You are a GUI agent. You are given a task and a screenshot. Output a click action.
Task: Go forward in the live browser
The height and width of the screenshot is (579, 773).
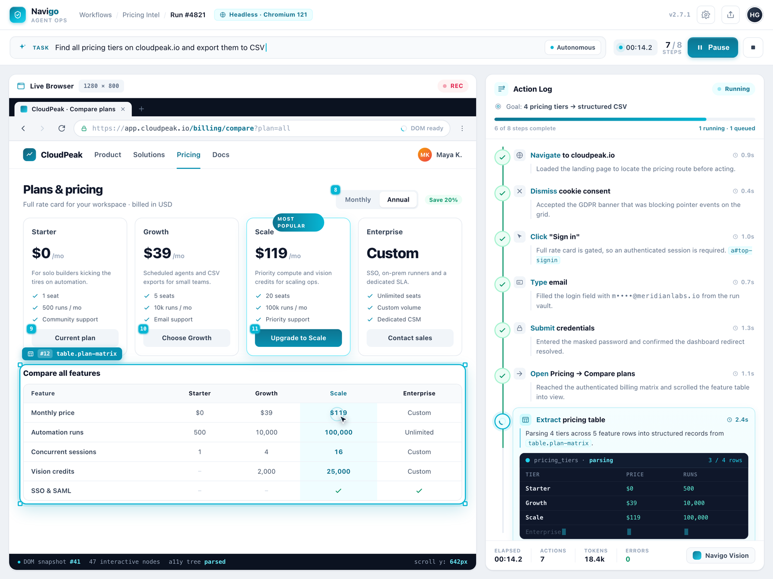click(x=43, y=128)
